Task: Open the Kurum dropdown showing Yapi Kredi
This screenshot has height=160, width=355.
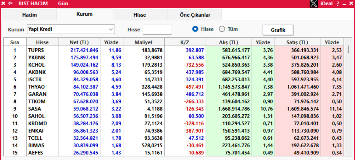Action: pyautogui.click(x=71, y=29)
